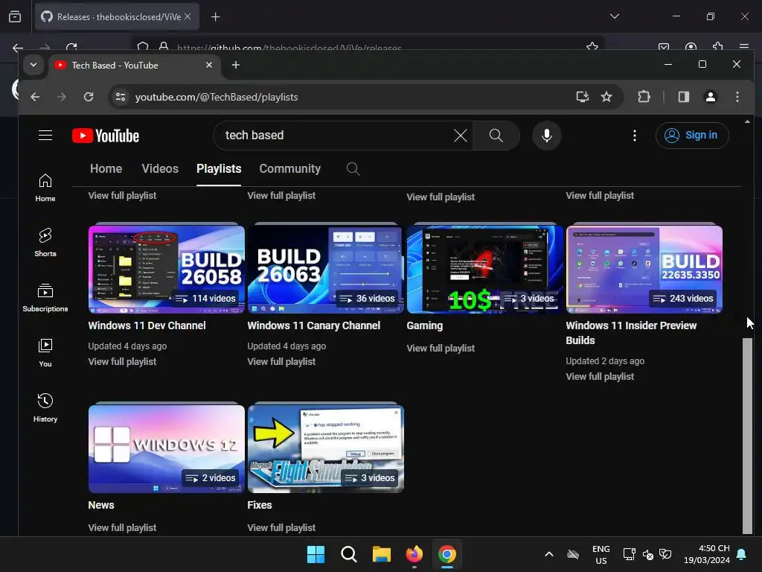Image resolution: width=762 pixels, height=572 pixels.
Task: Click the Gaming playlist title
Action: [x=424, y=325]
